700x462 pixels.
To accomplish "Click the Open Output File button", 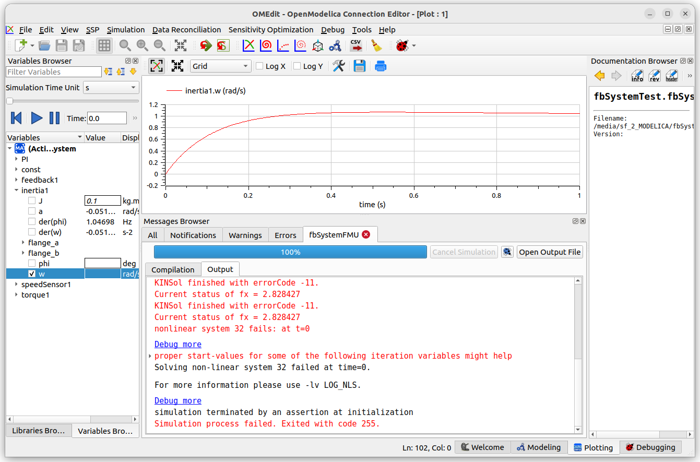I will (550, 252).
